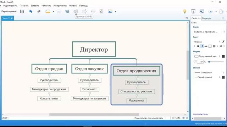Select the Отдел продаж topic

click(x=49, y=69)
